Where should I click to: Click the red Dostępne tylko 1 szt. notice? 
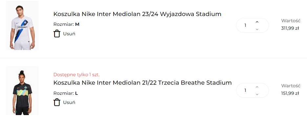(77, 75)
